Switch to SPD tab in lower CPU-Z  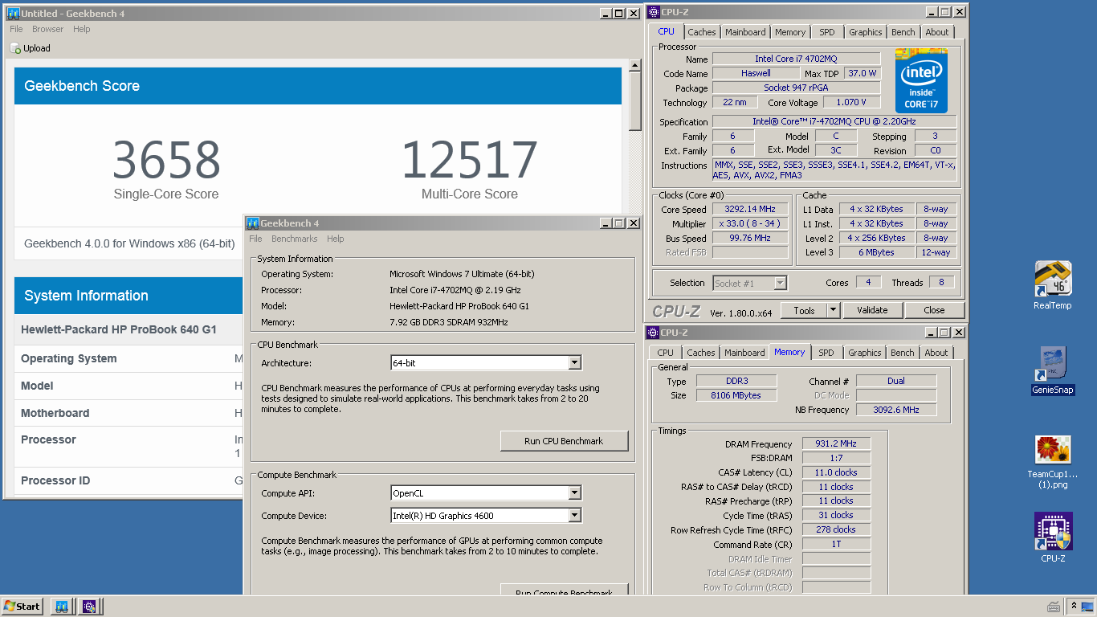pos(826,353)
